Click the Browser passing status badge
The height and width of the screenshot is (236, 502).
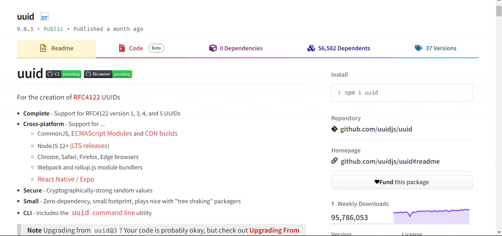pos(108,74)
